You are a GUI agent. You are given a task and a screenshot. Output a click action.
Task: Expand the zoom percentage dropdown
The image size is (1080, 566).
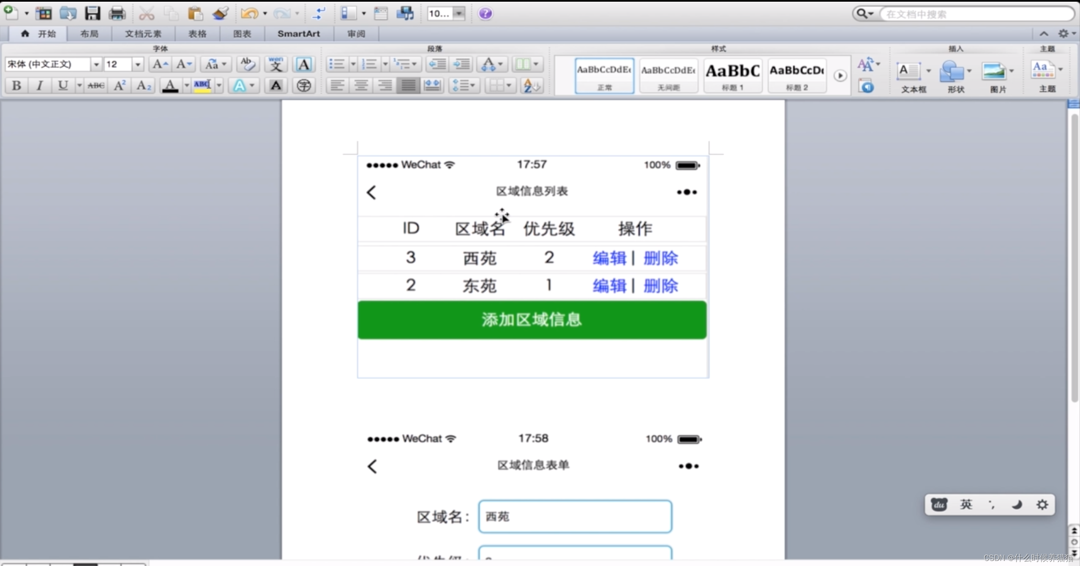point(459,14)
